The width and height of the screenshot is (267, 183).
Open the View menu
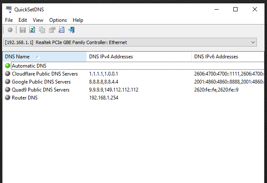tap(38, 20)
